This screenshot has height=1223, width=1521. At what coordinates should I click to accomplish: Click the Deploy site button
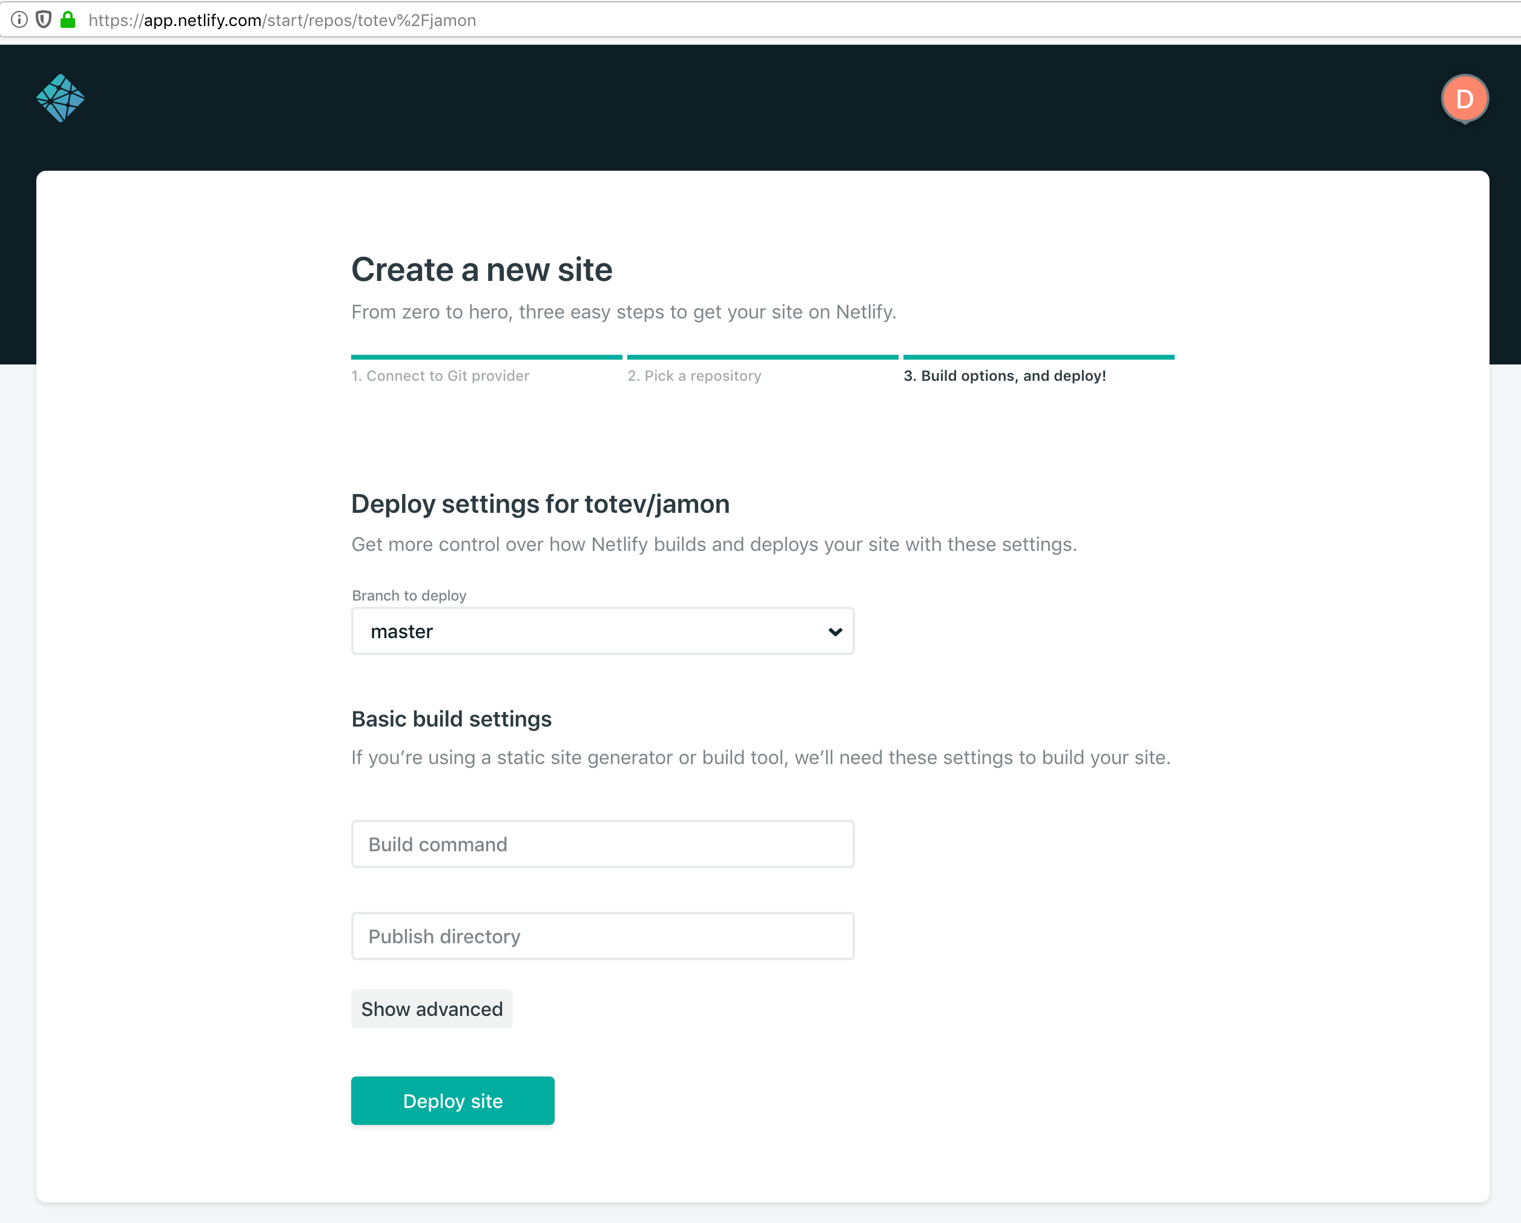coord(452,1101)
